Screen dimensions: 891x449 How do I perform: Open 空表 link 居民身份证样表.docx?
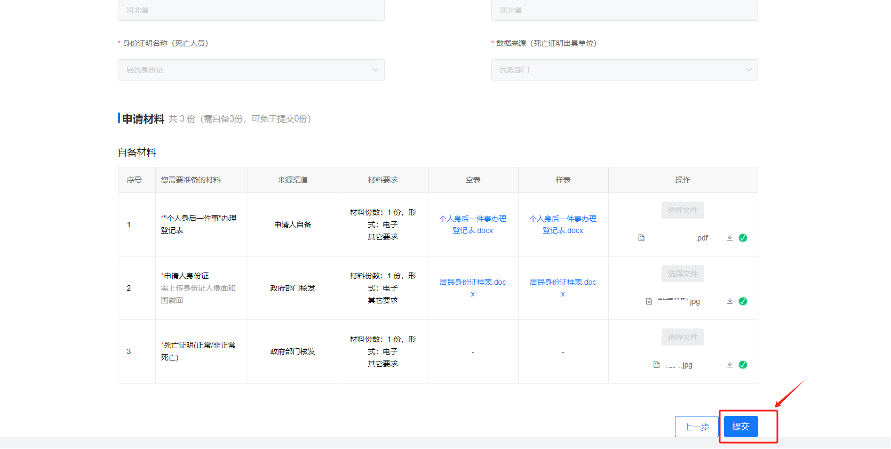[x=473, y=287]
